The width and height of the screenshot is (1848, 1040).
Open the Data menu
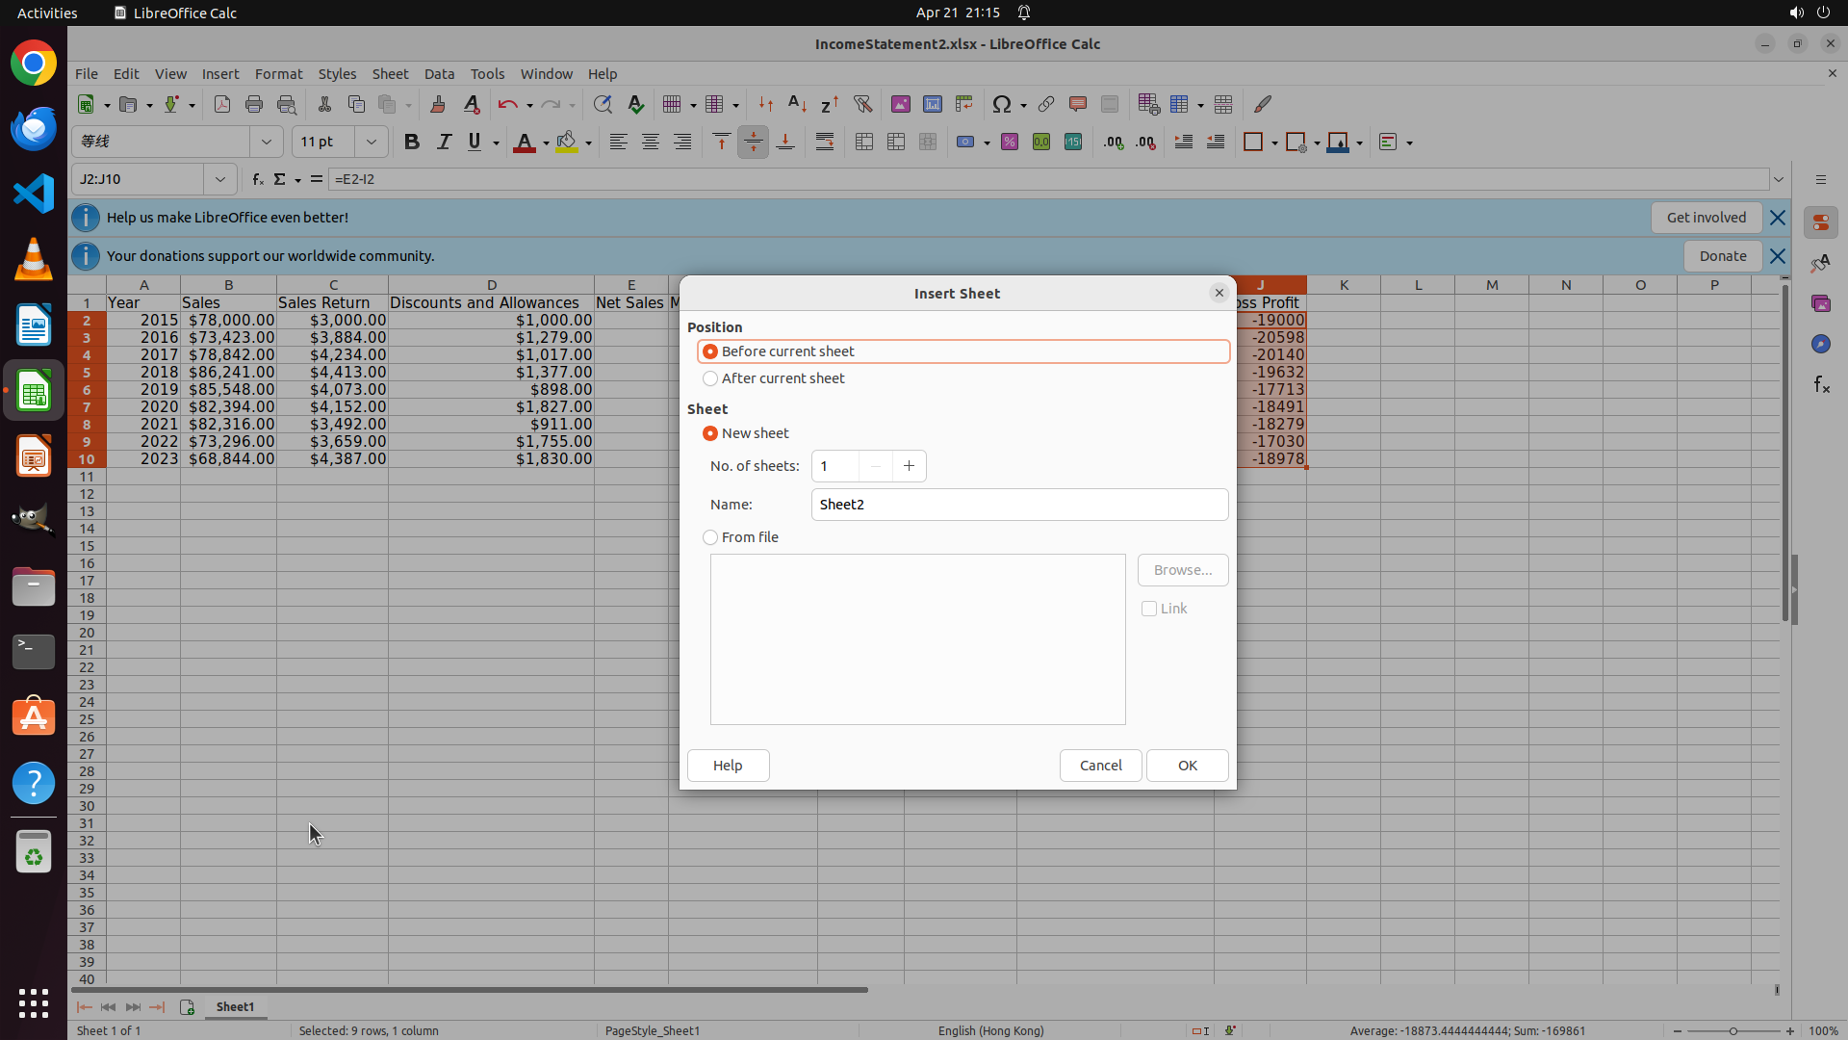click(439, 74)
